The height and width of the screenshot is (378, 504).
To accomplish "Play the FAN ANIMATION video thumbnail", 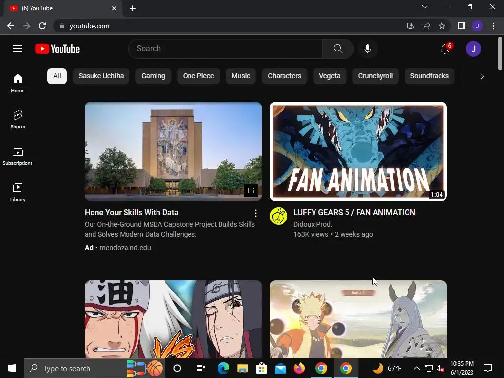I will click(x=358, y=152).
